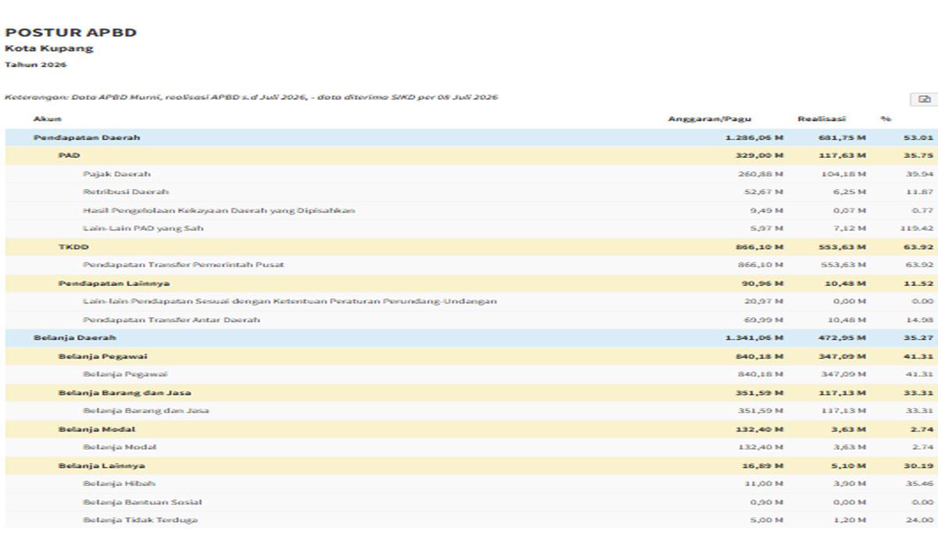Click the Anggaran/Pagu column header
The image size is (938, 547).
click(709, 119)
